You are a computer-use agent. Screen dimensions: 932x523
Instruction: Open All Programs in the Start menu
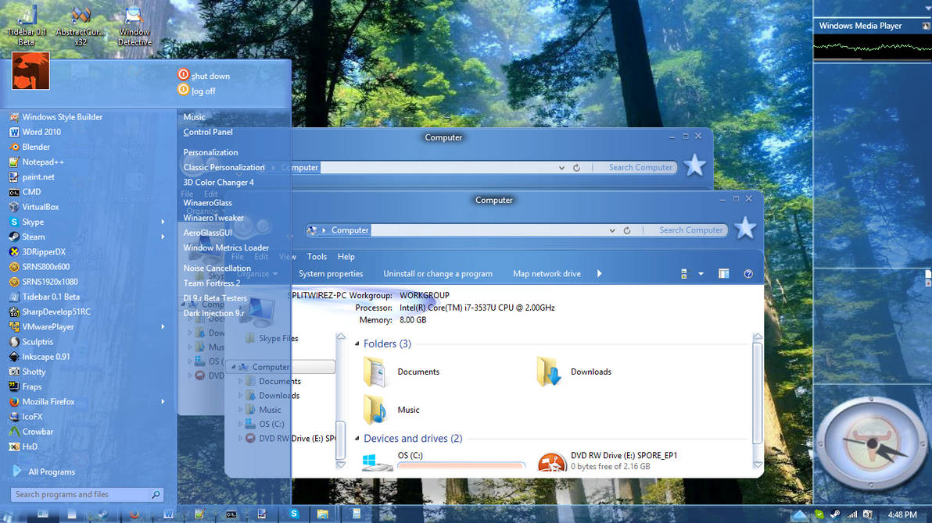(44, 471)
